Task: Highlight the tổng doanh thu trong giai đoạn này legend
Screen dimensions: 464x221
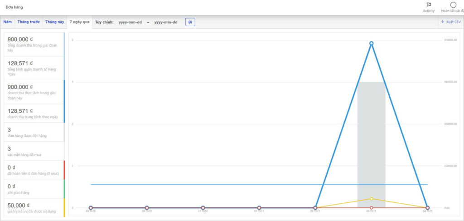Action: coord(34,44)
